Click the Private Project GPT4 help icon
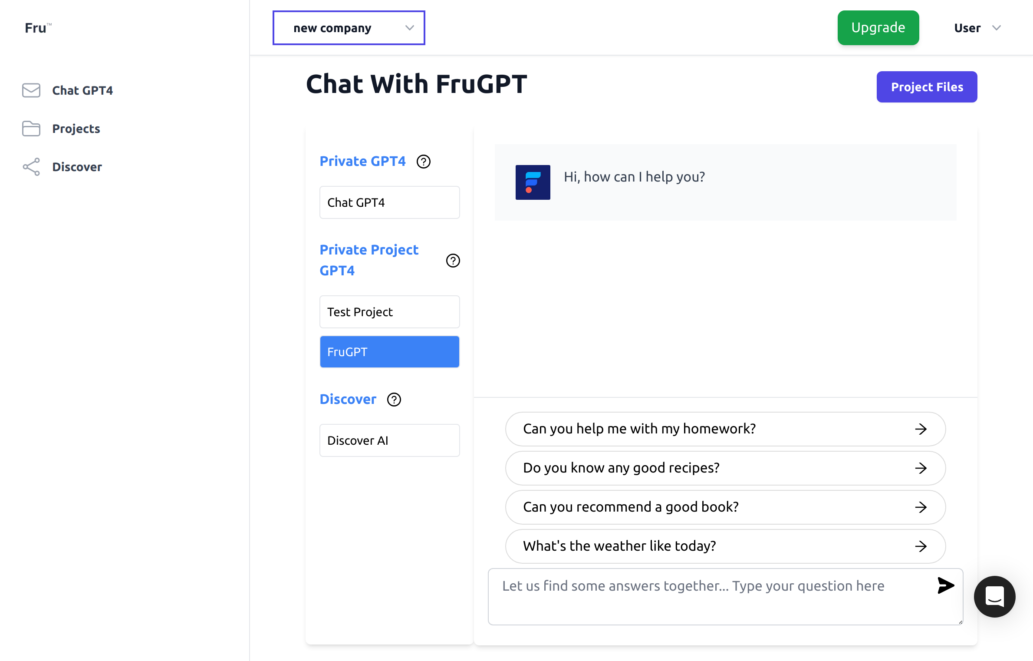The height and width of the screenshot is (661, 1033). click(453, 260)
